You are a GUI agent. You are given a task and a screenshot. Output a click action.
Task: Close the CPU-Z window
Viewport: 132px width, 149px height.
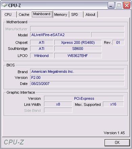127,5
